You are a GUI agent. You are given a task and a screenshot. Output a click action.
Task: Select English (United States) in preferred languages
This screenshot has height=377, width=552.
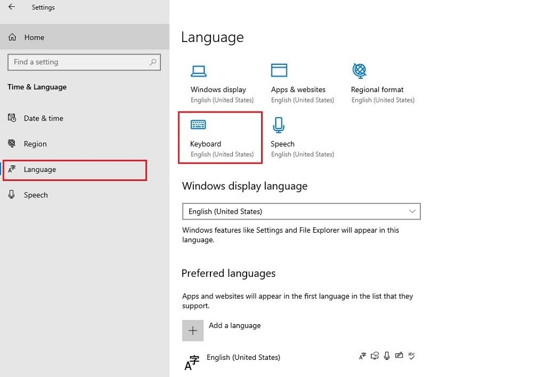pyautogui.click(x=243, y=357)
